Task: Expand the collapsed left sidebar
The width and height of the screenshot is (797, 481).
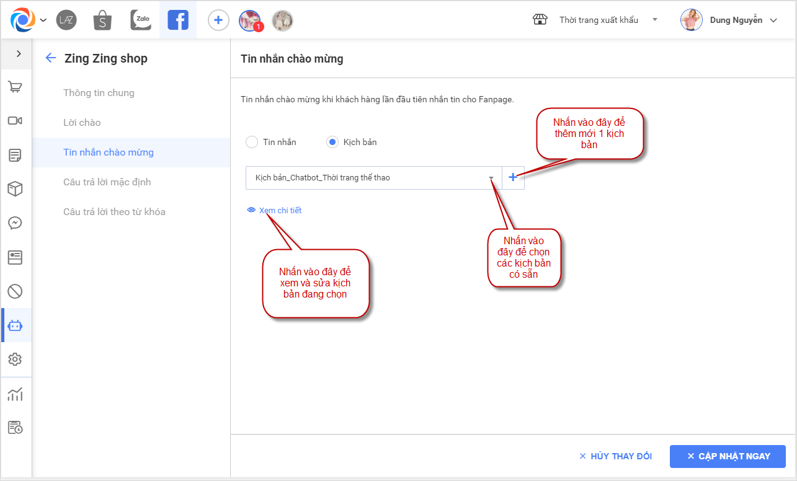Action: [x=19, y=54]
